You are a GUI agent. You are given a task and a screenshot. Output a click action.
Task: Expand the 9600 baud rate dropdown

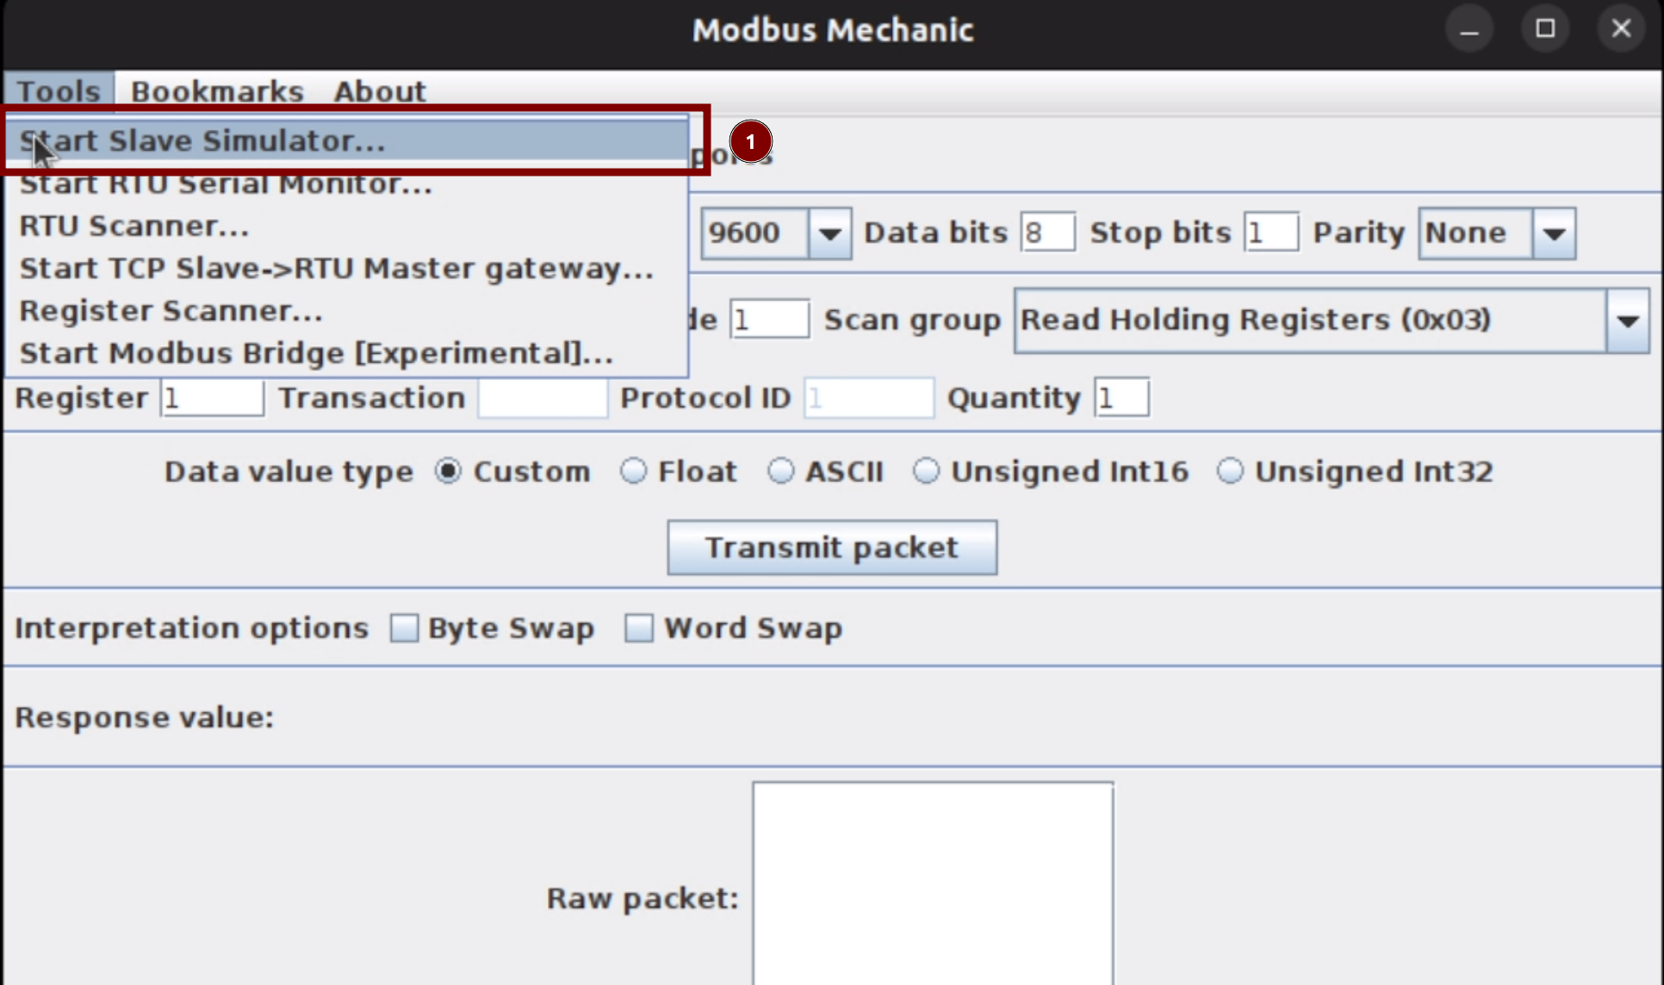click(x=829, y=233)
